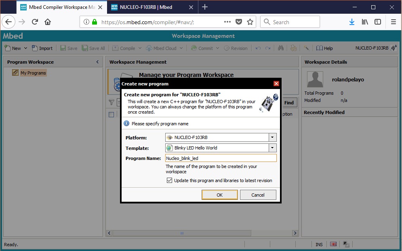This screenshot has width=402, height=251.
Task: Click the Commit toolbar button
Action: [x=202, y=48]
